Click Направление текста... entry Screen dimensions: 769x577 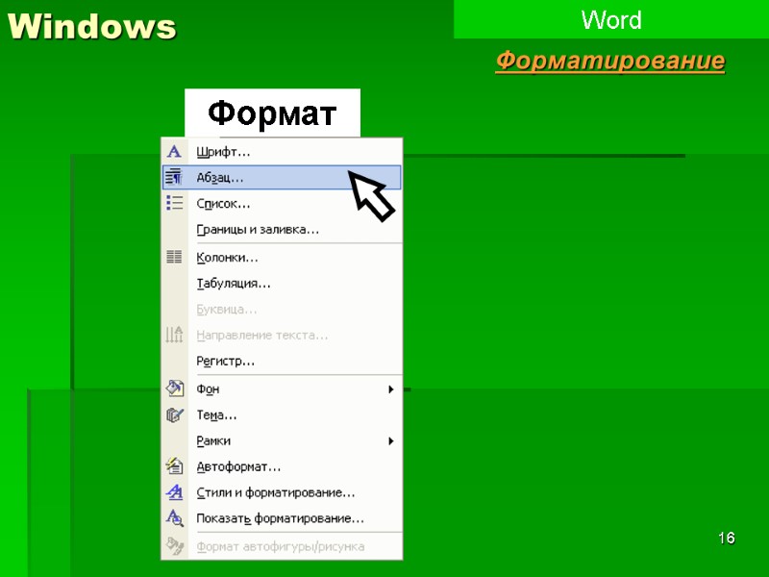tap(282, 335)
